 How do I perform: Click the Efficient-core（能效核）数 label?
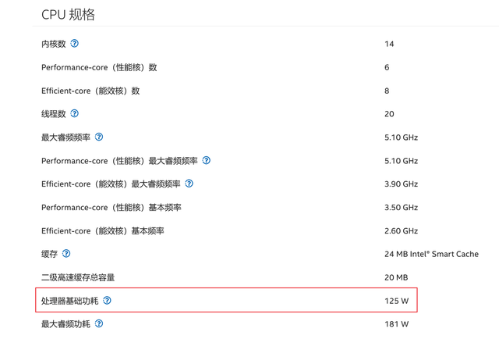(90, 91)
